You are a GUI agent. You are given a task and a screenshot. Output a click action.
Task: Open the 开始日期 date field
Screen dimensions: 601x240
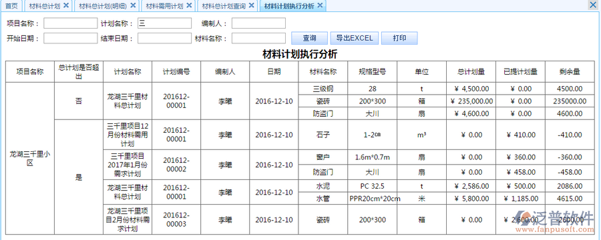click(x=71, y=38)
